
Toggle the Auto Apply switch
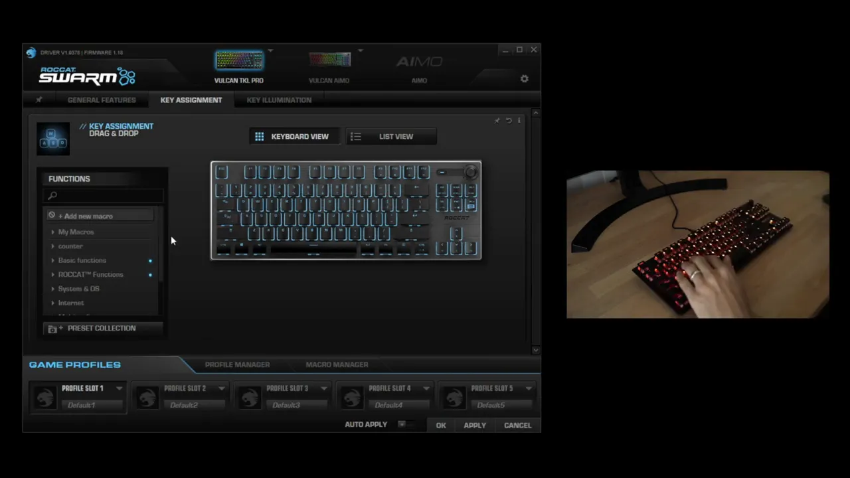(405, 424)
